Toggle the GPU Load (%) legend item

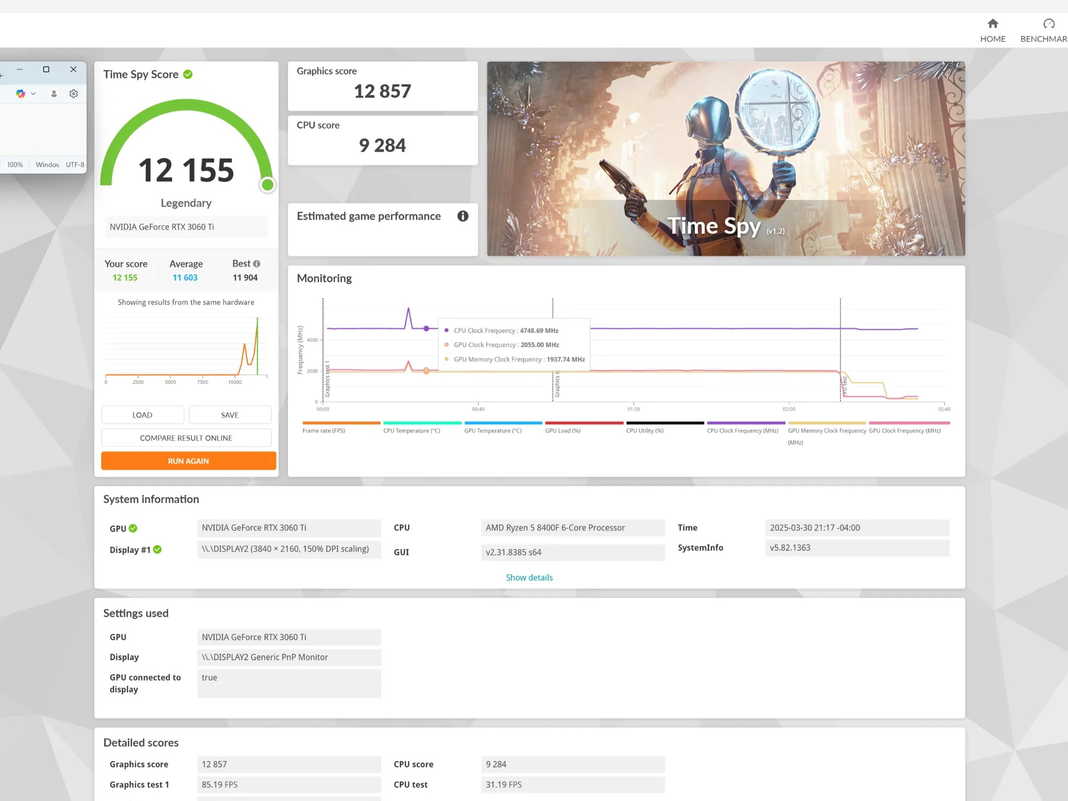click(x=584, y=428)
